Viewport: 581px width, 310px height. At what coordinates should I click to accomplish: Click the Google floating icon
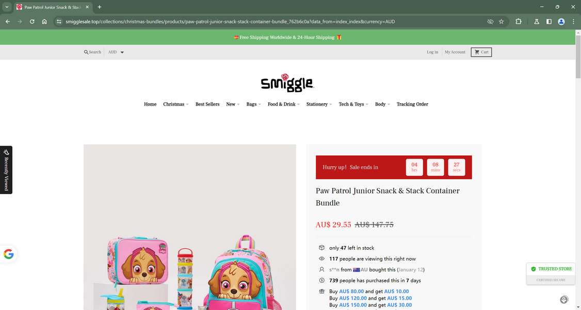(x=9, y=254)
